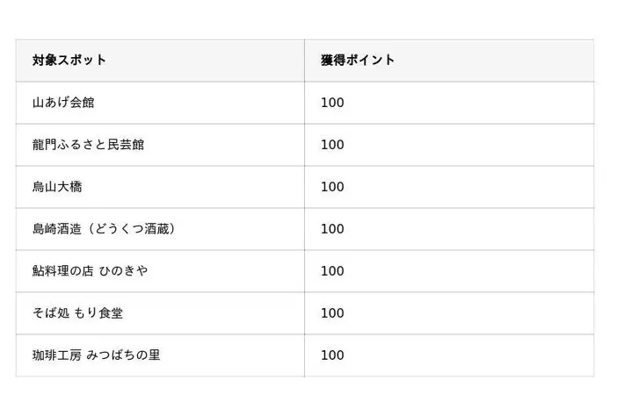Click the word みつばちの里 in the last row

tap(123, 355)
